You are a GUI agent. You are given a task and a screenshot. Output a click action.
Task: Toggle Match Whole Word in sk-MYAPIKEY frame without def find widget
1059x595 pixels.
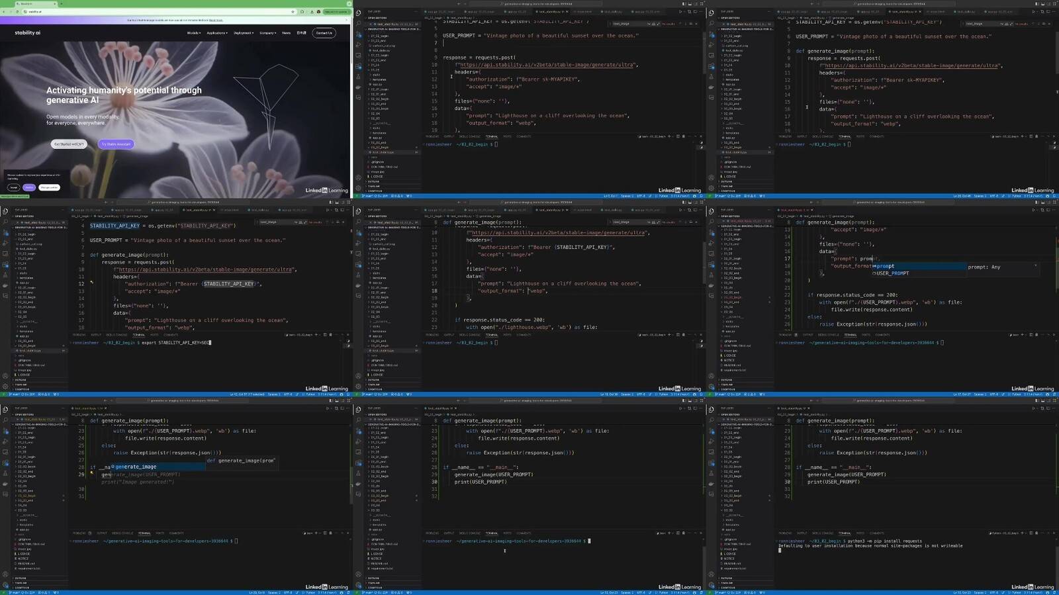click(x=653, y=24)
